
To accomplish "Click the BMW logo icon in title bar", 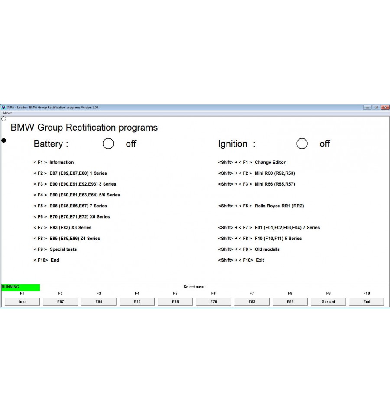I will [3, 107].
